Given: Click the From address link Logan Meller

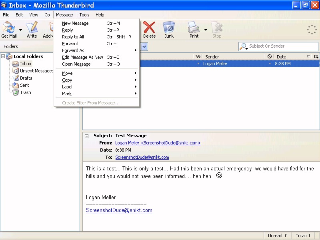Looking at the screenshot, I should [158, 143].
